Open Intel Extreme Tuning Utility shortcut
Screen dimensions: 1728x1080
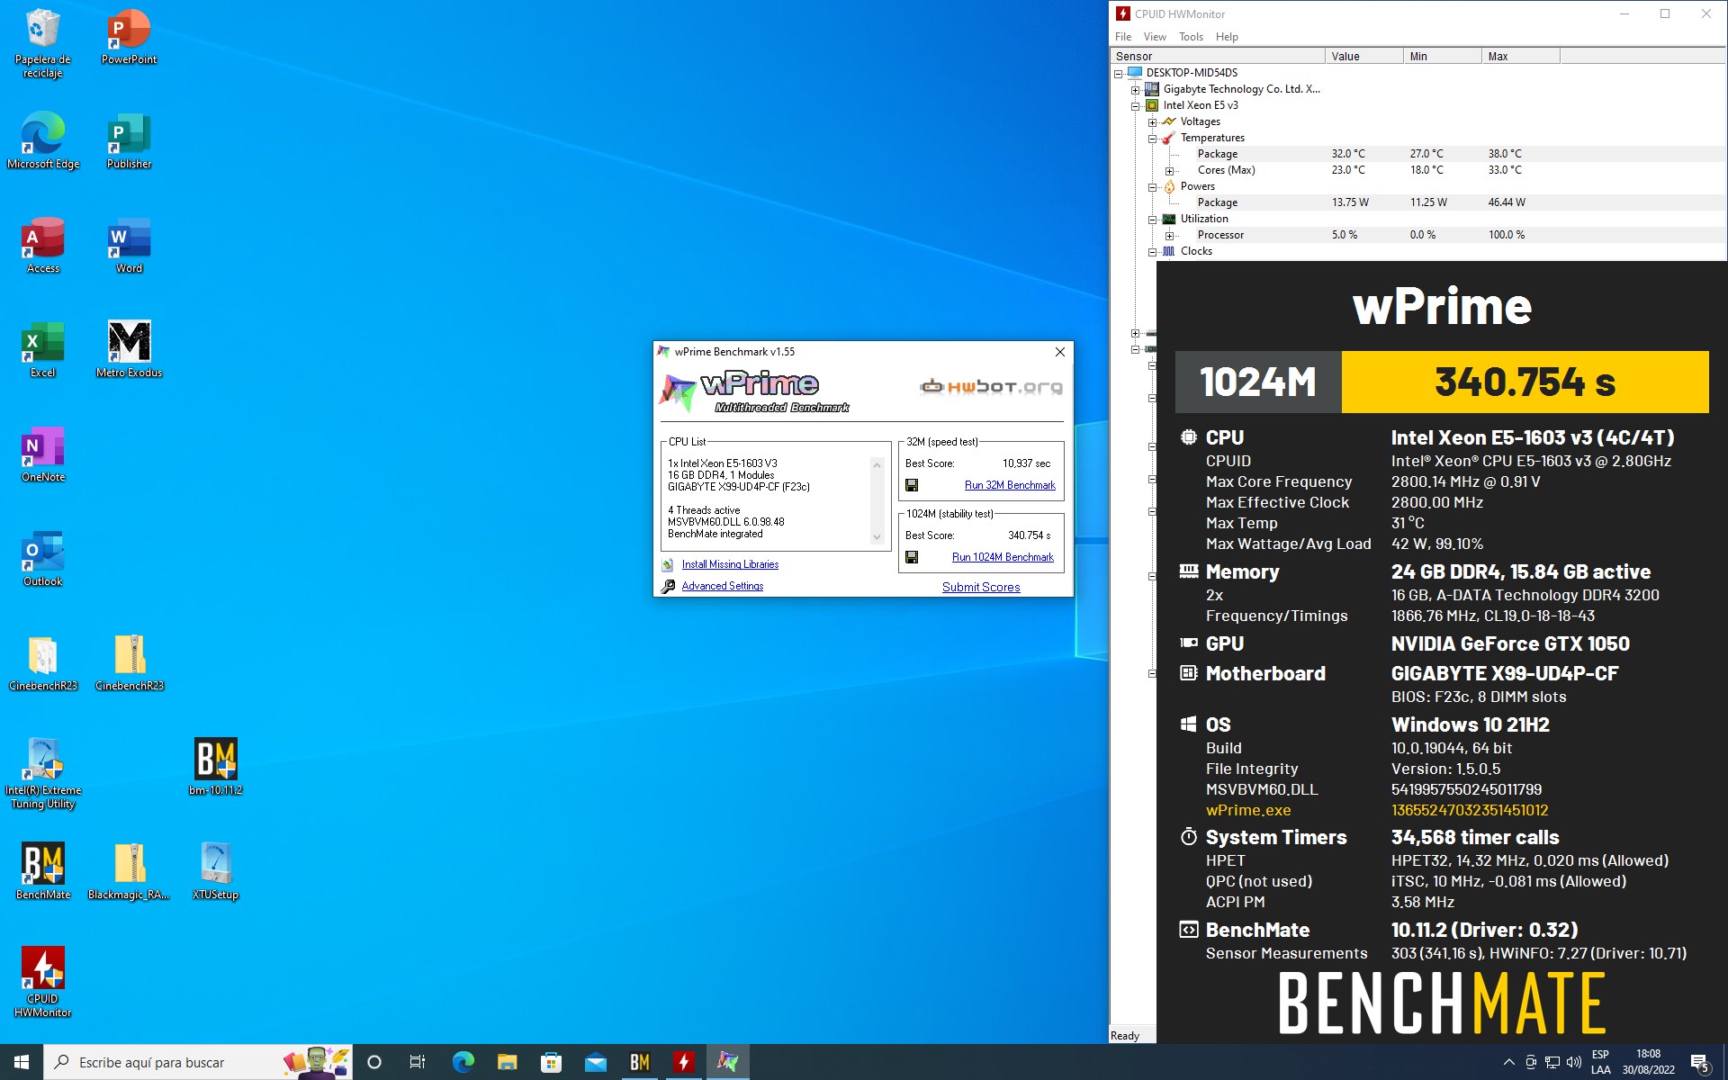click(42, 773)
